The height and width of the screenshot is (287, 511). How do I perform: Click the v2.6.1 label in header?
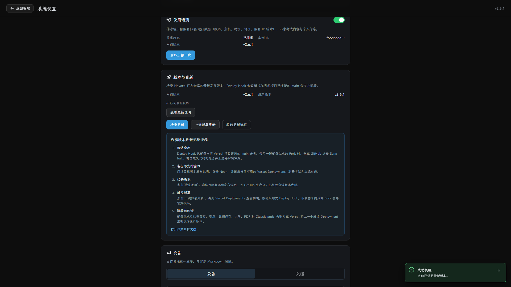[500, 9]
